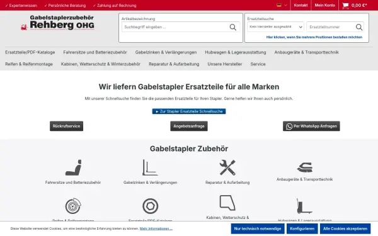The height and width of the screenshot is (236, 378).
Task: Click the Anbaugeräte attachment icon
Action: 305,167
